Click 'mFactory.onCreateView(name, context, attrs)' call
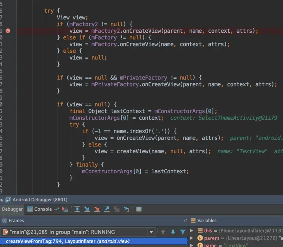283x247 pixels. pyautogui.click(x=159, y=44)
